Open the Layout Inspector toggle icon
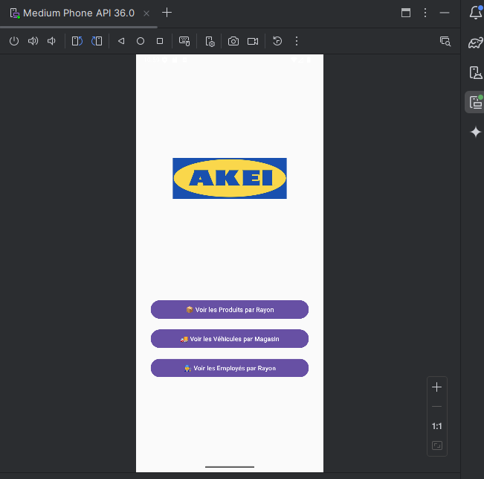The width and height of the screenshot is (484, 479). pyautogui.click(x=445, y=41)
